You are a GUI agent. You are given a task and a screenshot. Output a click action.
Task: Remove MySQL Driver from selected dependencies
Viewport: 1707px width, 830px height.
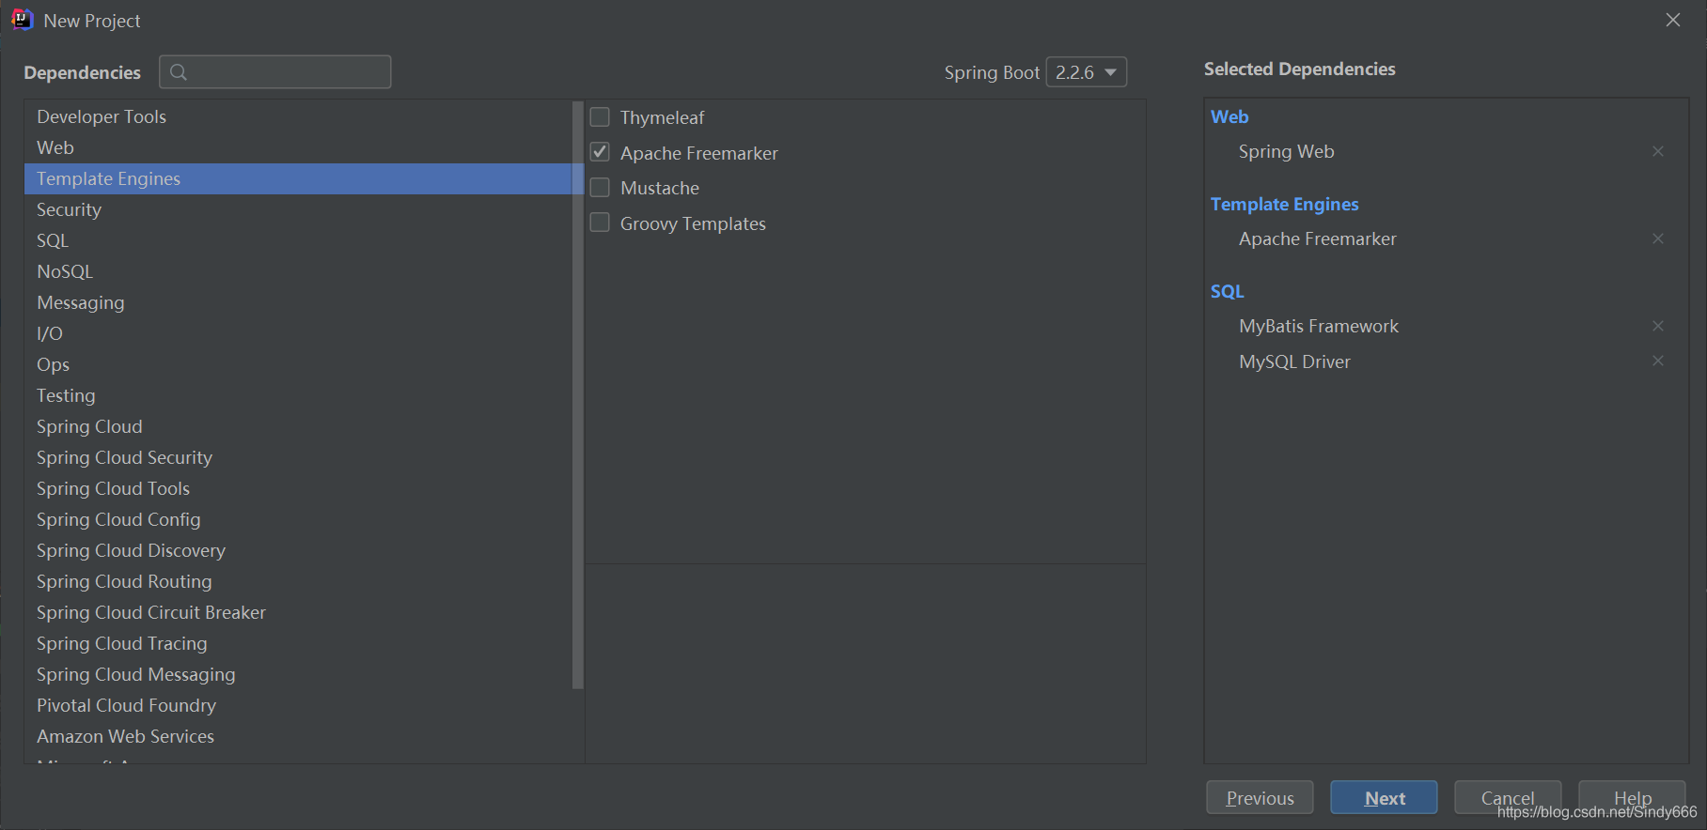pos(1658,361)
